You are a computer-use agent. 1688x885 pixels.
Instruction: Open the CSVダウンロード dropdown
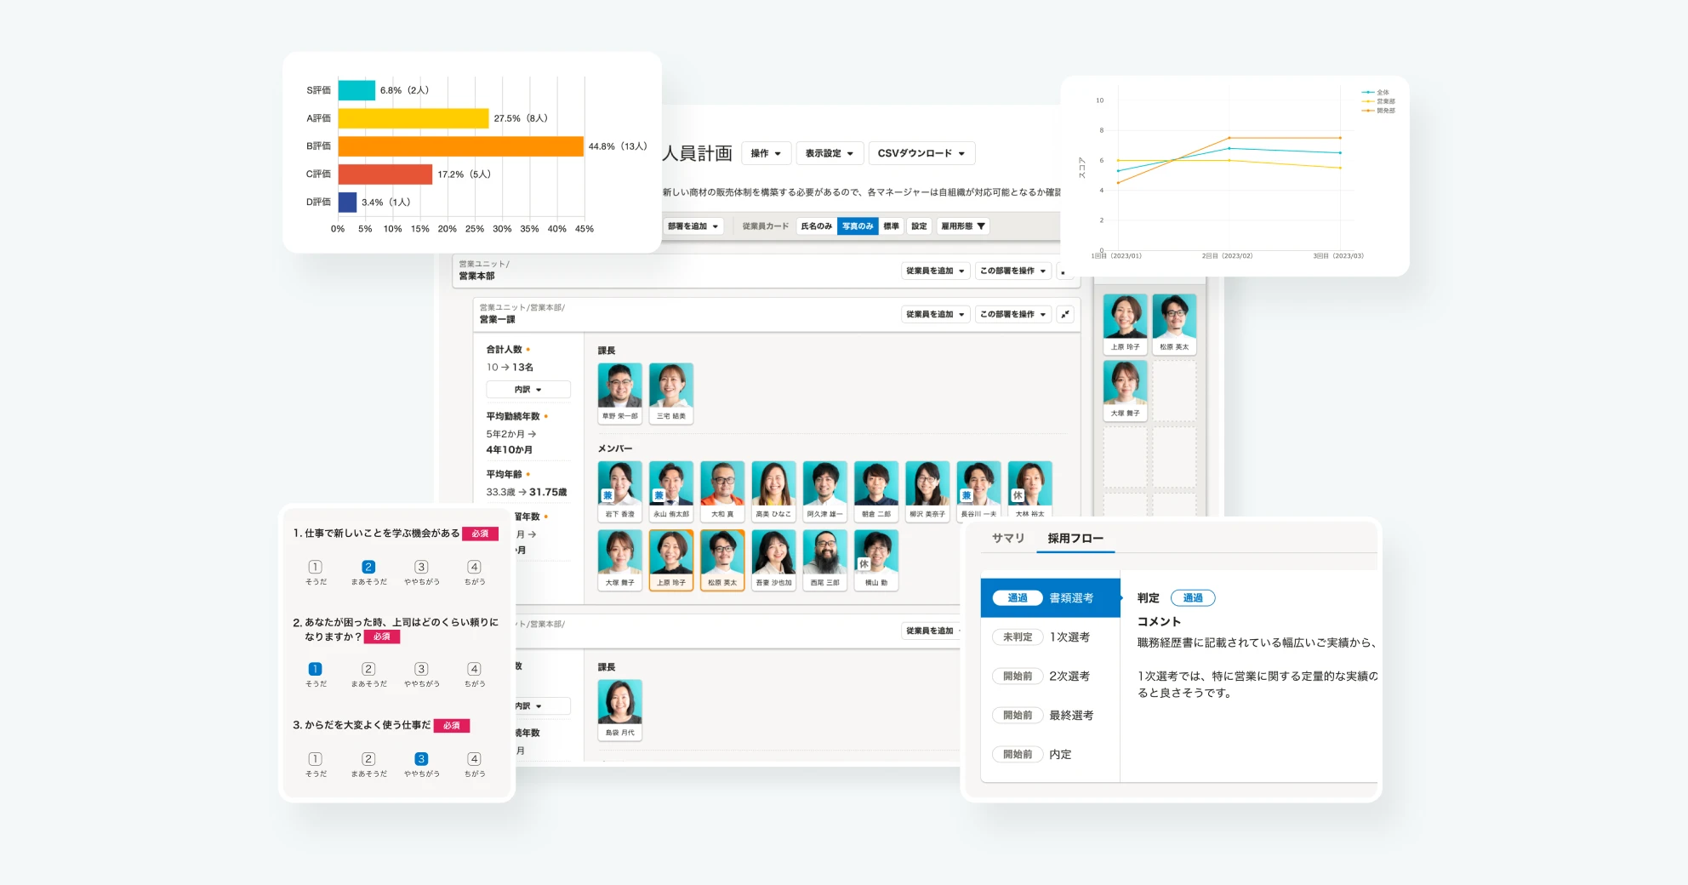tap(921, 153)
